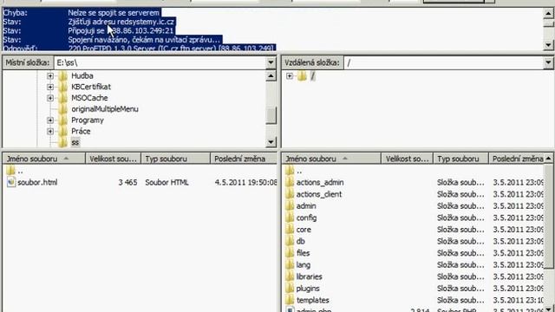Click the local tree scrollbar thumb
This screenshot has width=555, height=312.
coord(271,116)
